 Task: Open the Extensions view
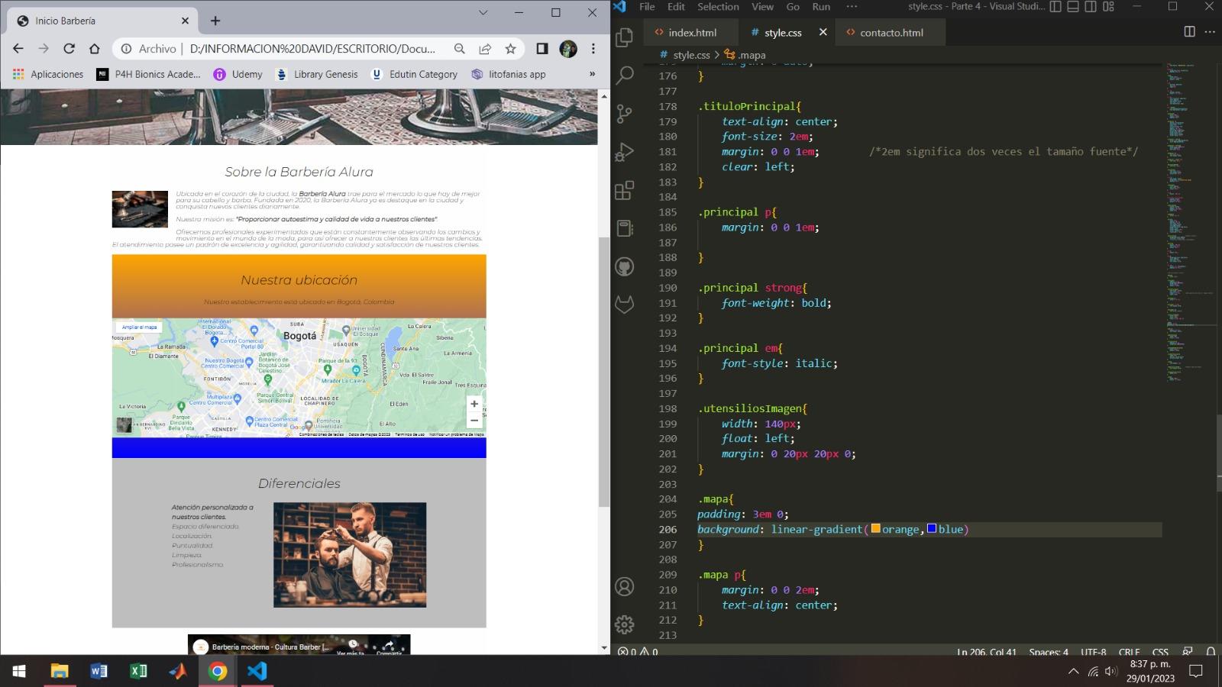pyautogui.click(x=625, y=190)
